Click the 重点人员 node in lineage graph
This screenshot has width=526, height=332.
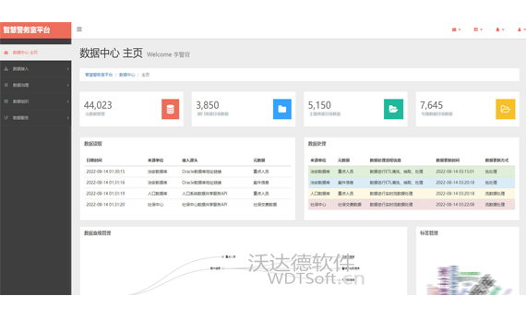tap(229, 257)
